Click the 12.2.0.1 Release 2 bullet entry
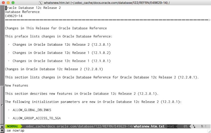 [x=62, y=45]
